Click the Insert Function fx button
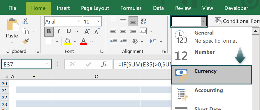Screen dimensions: 260x110 (104, 64)
